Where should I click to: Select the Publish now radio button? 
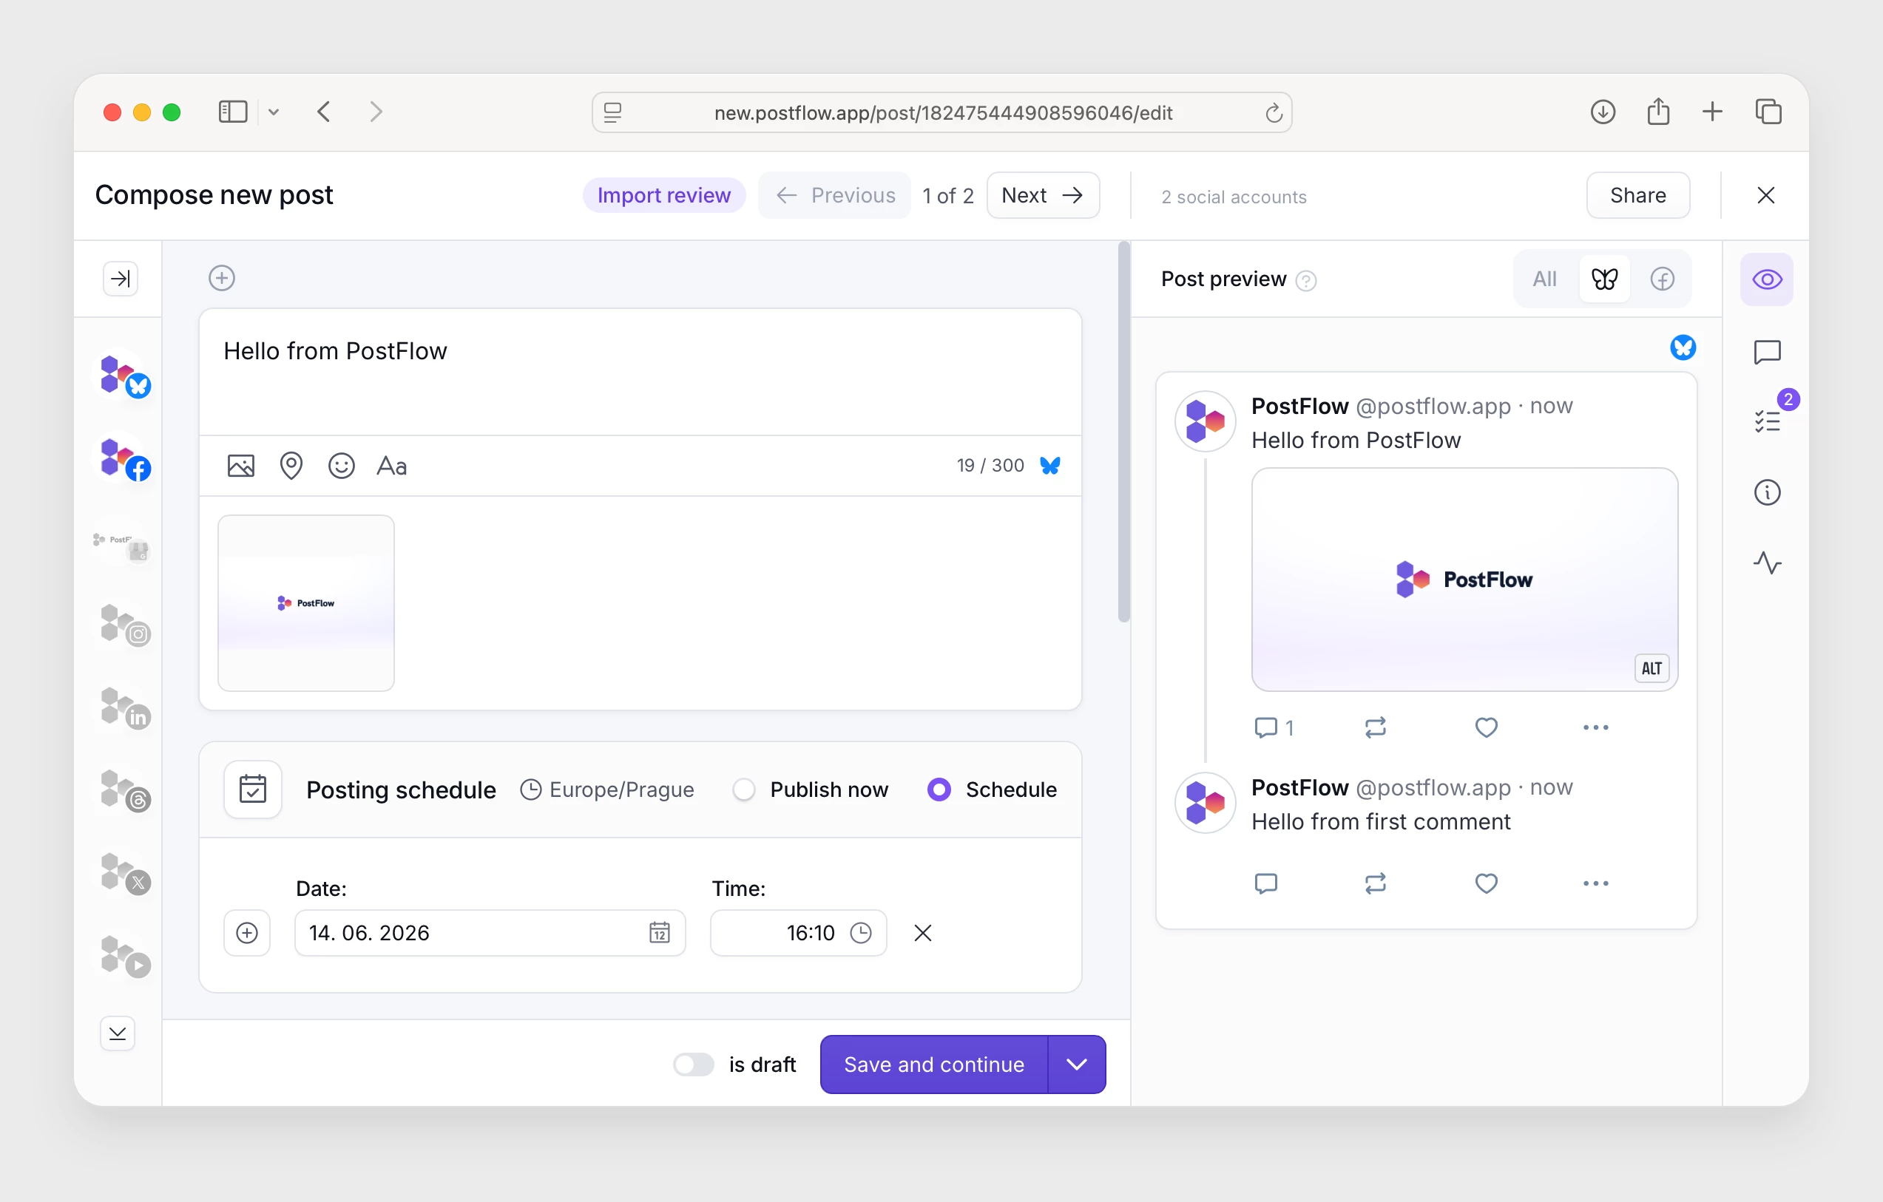pos(744,790)
